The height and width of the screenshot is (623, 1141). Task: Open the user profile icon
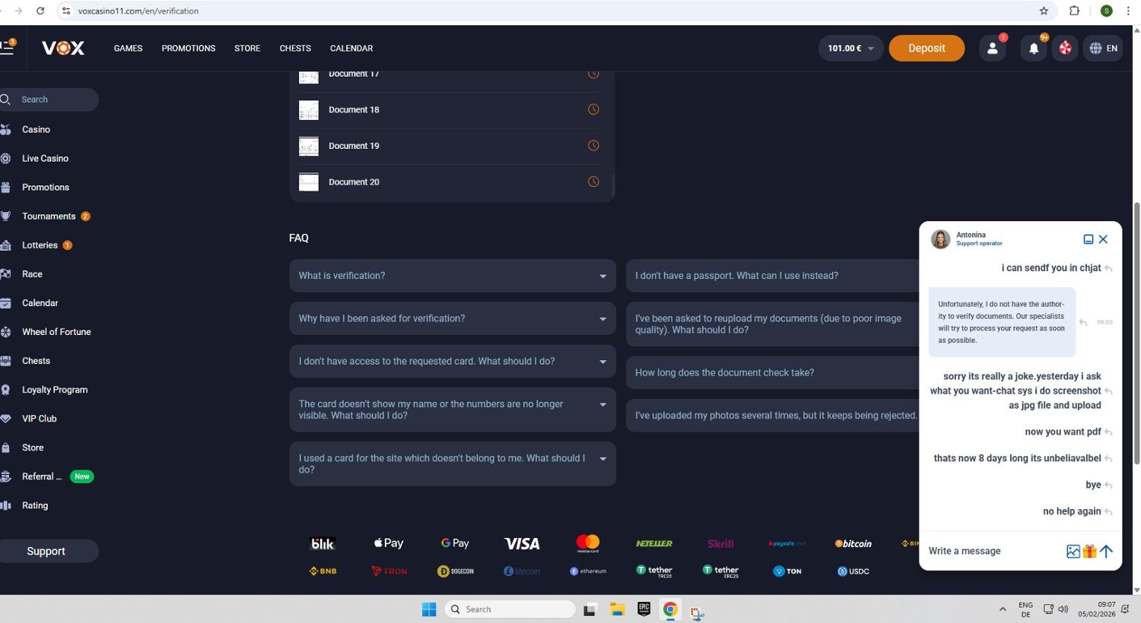(x=992, y=49)
